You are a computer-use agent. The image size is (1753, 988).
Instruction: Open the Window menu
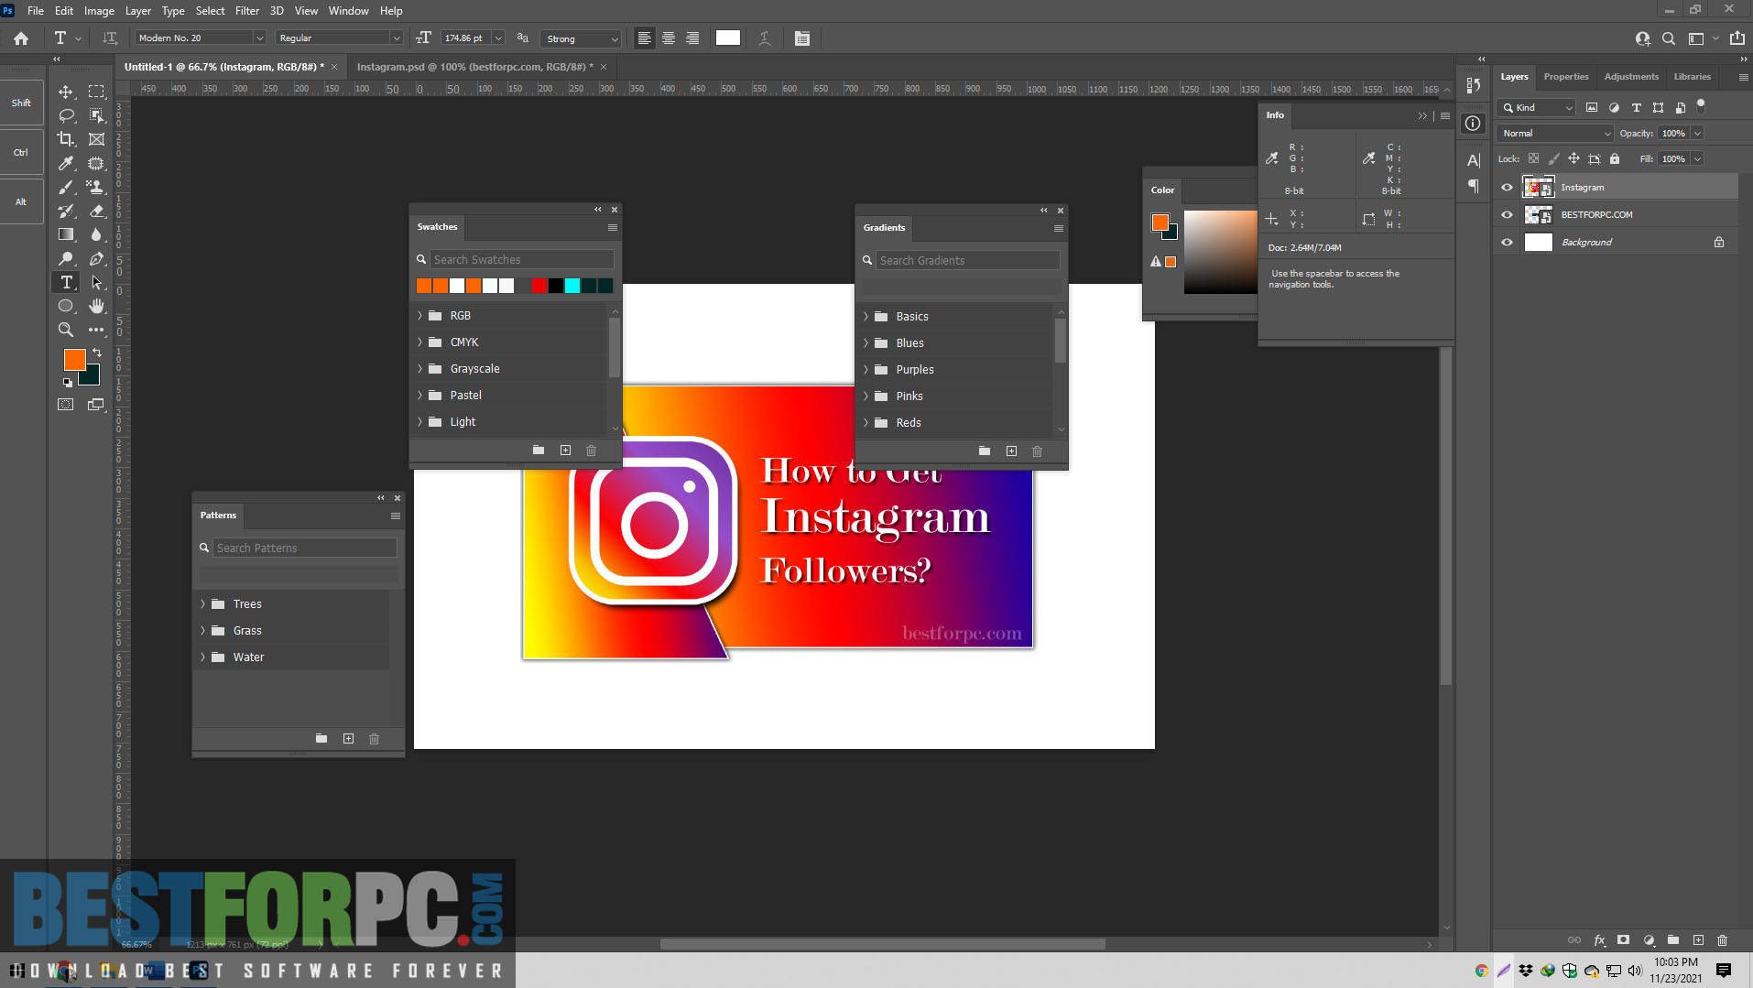pos(348,11)
